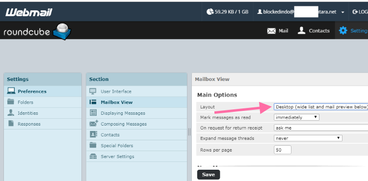The image size is (368, 181).
Task: Open Contacts from the top navigation
Action: click(x=314, y=31)
